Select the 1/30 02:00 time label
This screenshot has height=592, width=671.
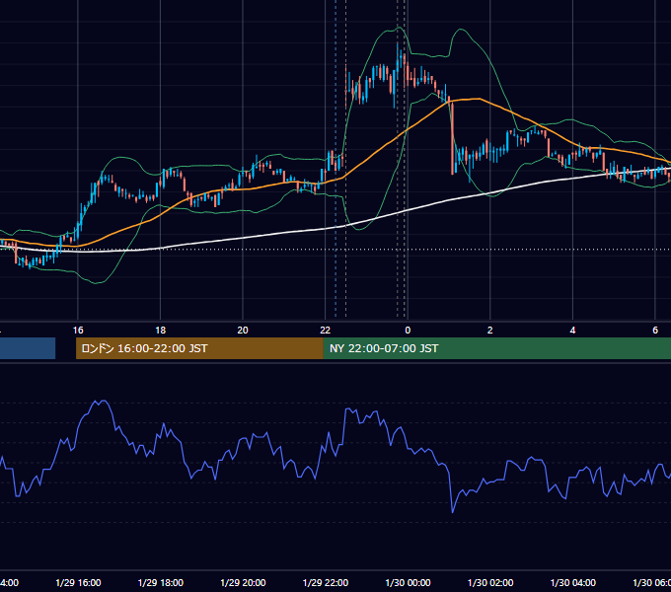(x=490, y=583)
